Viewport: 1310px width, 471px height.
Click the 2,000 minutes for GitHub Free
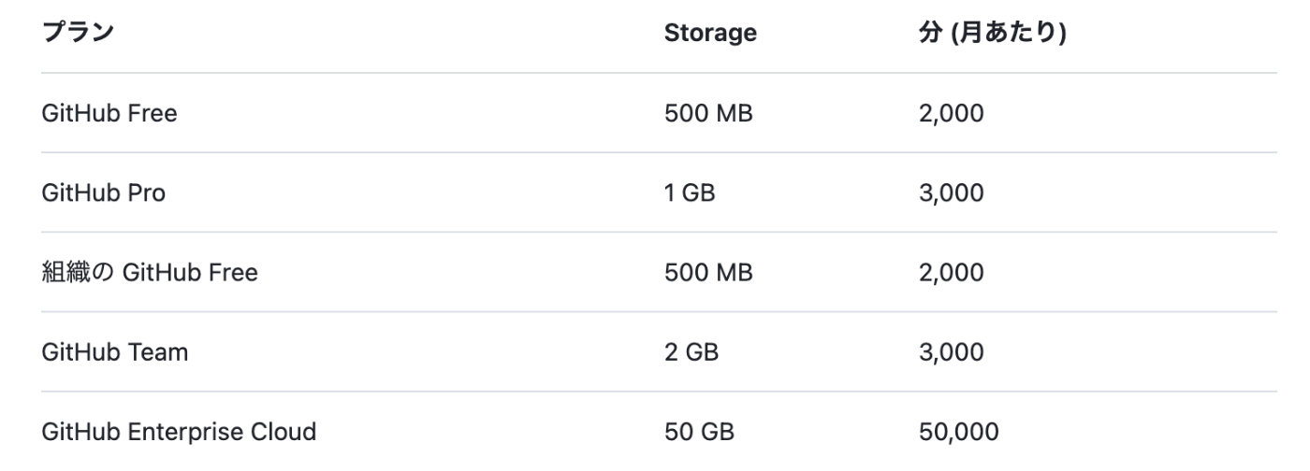[952, 114]
